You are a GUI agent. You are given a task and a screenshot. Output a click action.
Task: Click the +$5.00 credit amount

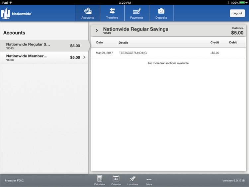point(214,53)
